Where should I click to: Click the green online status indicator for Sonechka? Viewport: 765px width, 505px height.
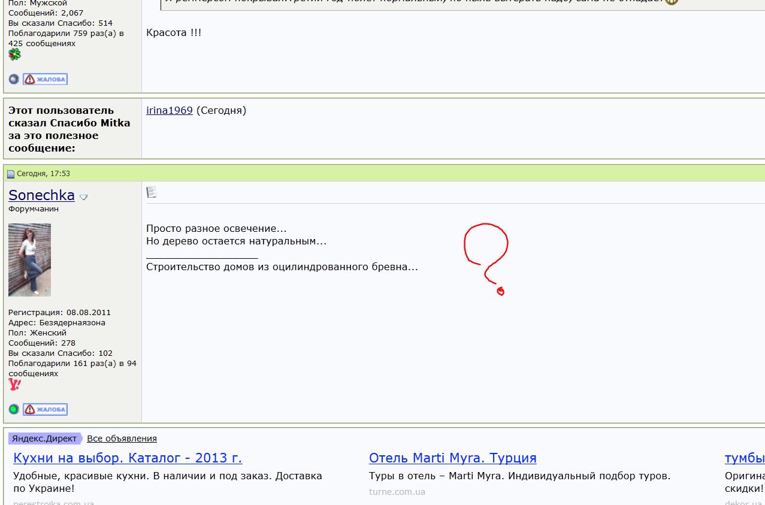coord(14,409)
